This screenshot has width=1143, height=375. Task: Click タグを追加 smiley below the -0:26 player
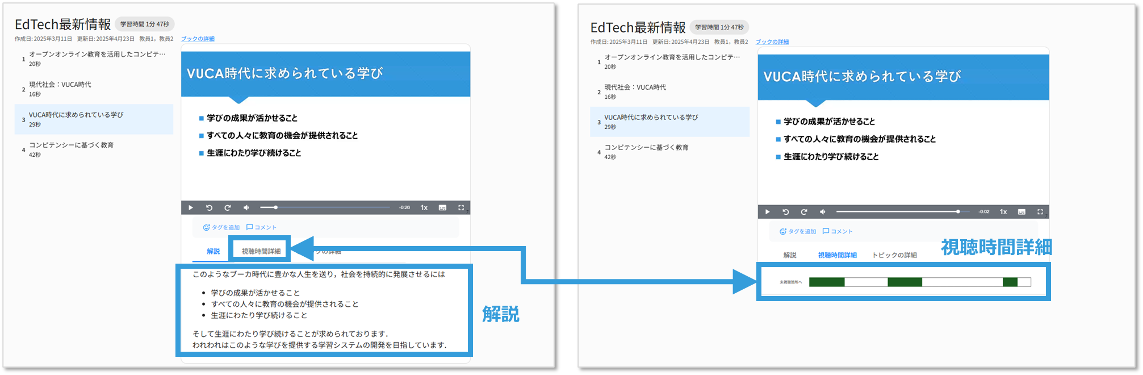(x=206, y=227)
